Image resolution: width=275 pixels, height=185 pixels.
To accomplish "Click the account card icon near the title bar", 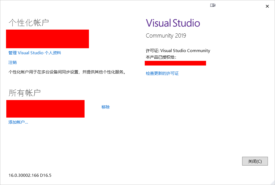I will [x=213, y=5].
